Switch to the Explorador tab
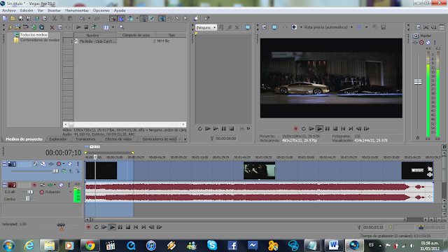 point(57,139)
